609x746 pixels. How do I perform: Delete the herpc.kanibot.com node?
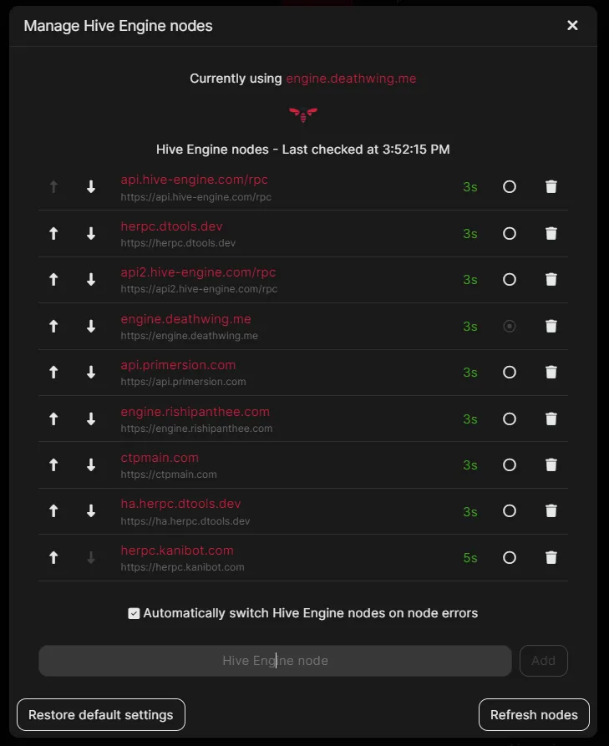[551, 557]
